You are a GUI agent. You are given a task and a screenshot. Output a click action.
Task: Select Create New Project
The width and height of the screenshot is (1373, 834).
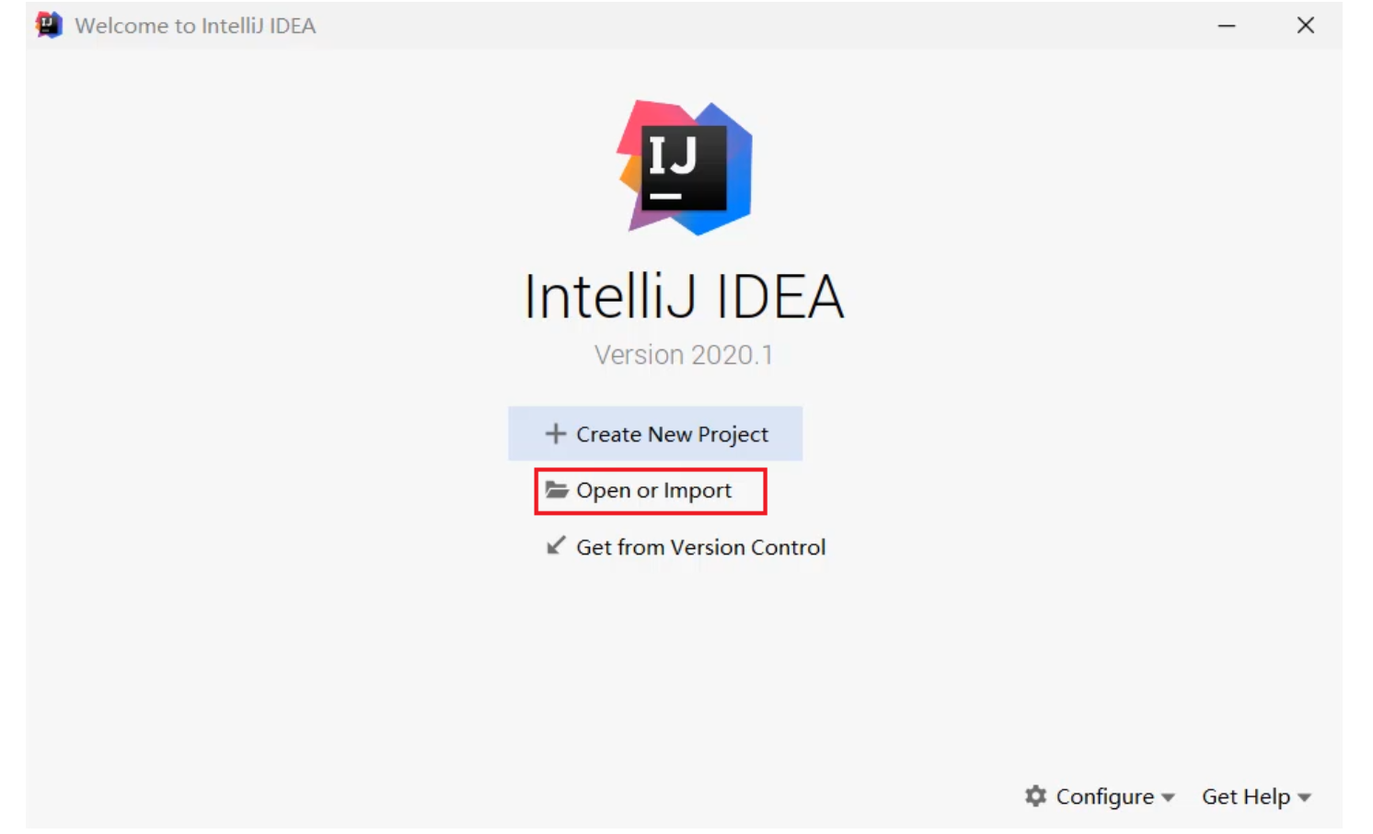pyautogui.click(x=671, y=434)
